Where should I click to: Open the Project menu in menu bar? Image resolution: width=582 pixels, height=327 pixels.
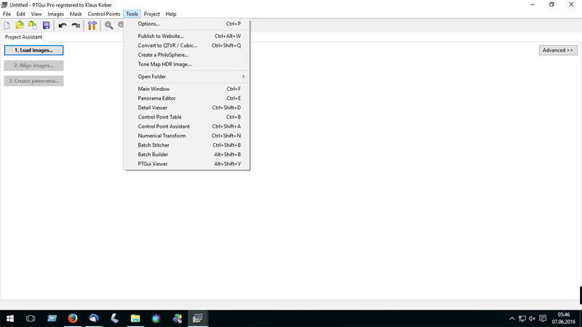pos(151,14)
